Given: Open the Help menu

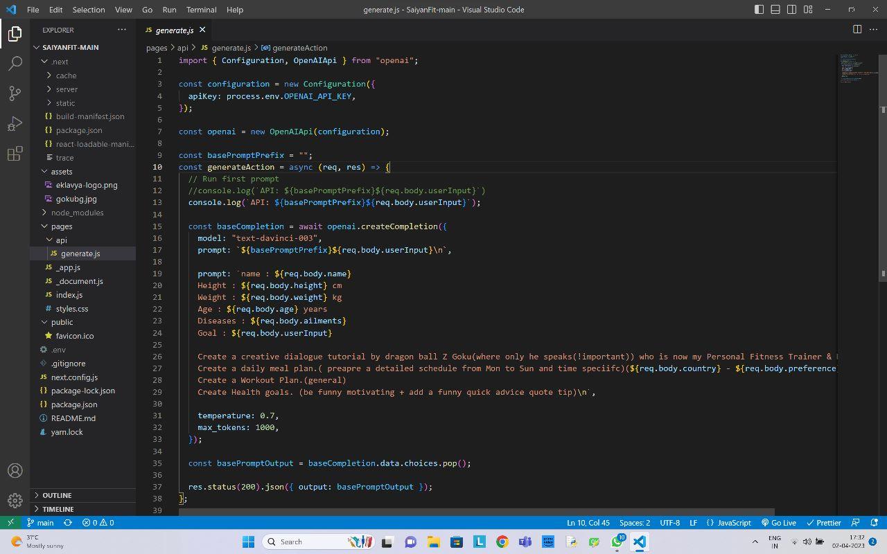Looking at the screenshot, I should (235, 10).
